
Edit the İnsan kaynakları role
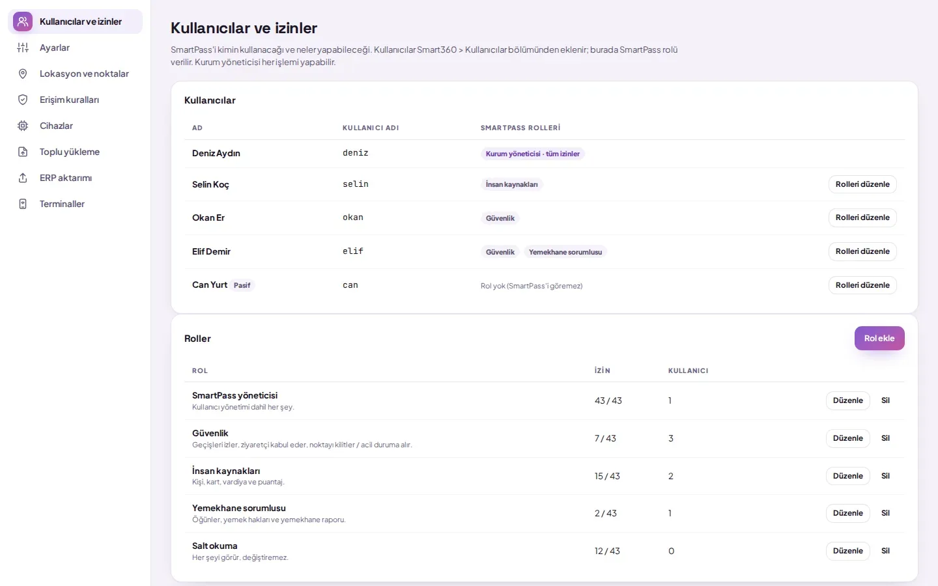tap(847, 476)
